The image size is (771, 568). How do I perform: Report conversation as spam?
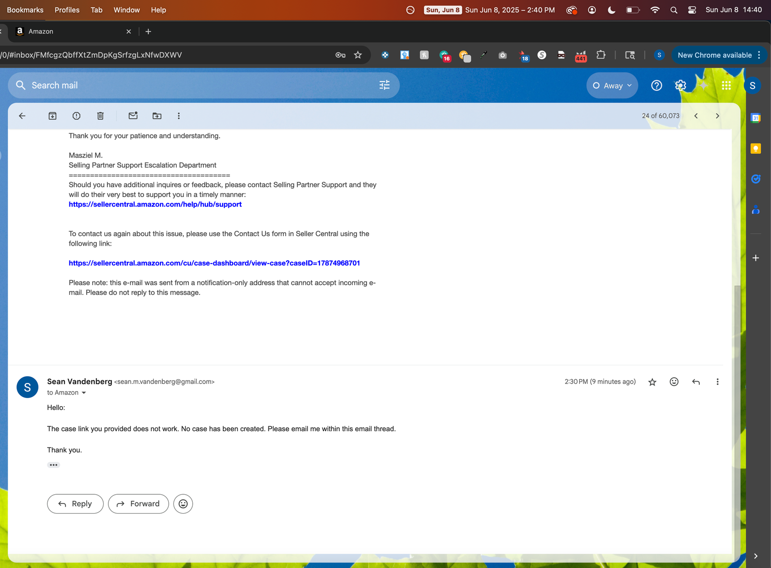(x=76, y=116)
